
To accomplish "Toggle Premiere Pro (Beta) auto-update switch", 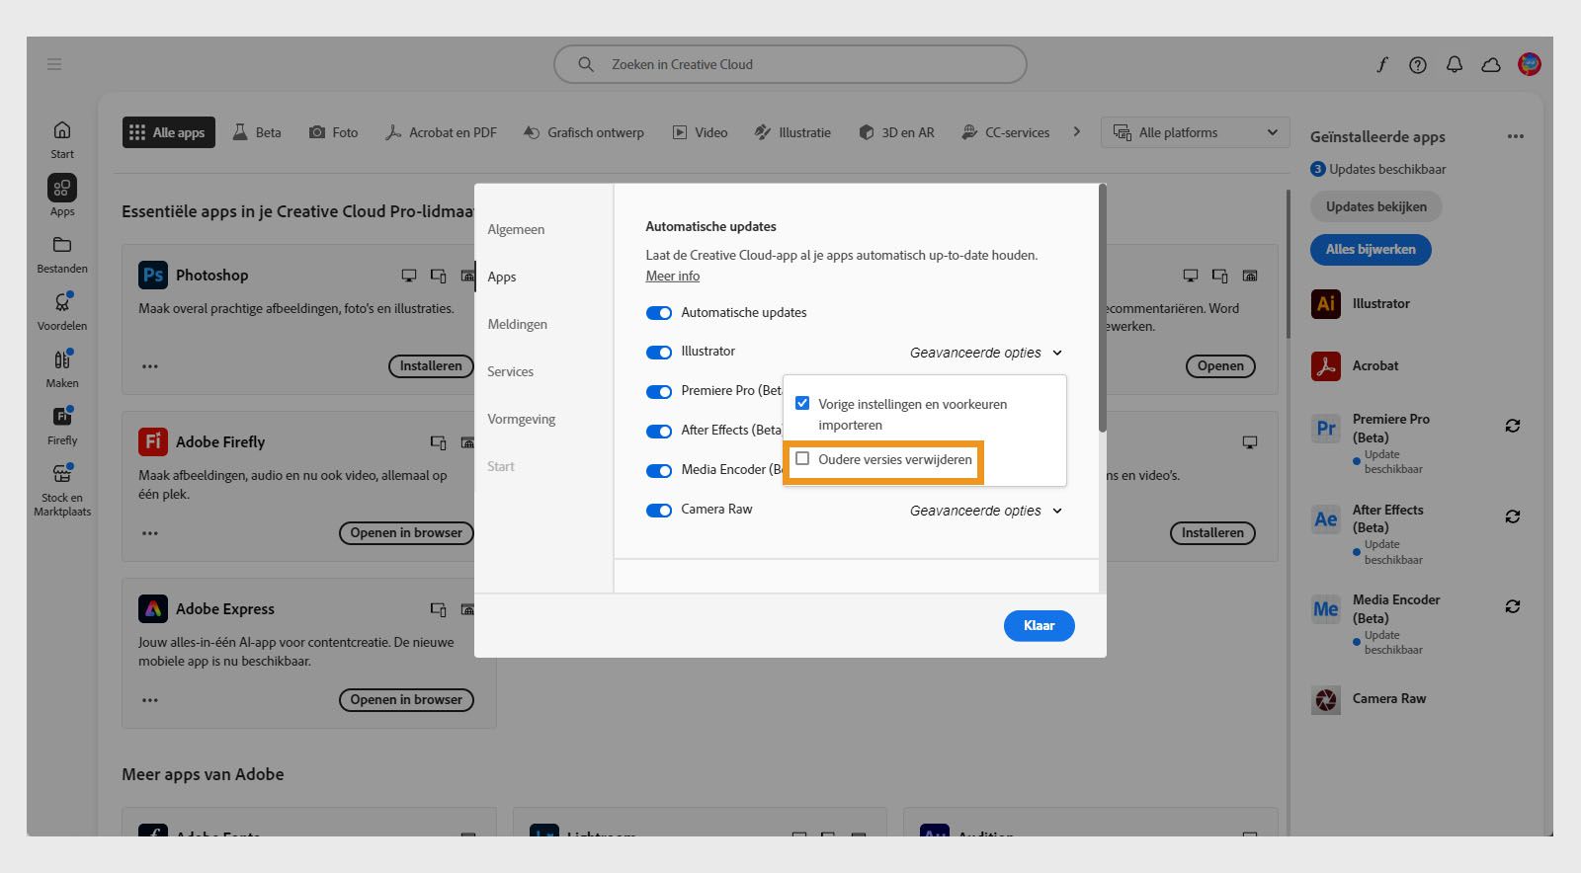I will click(659, 392).
